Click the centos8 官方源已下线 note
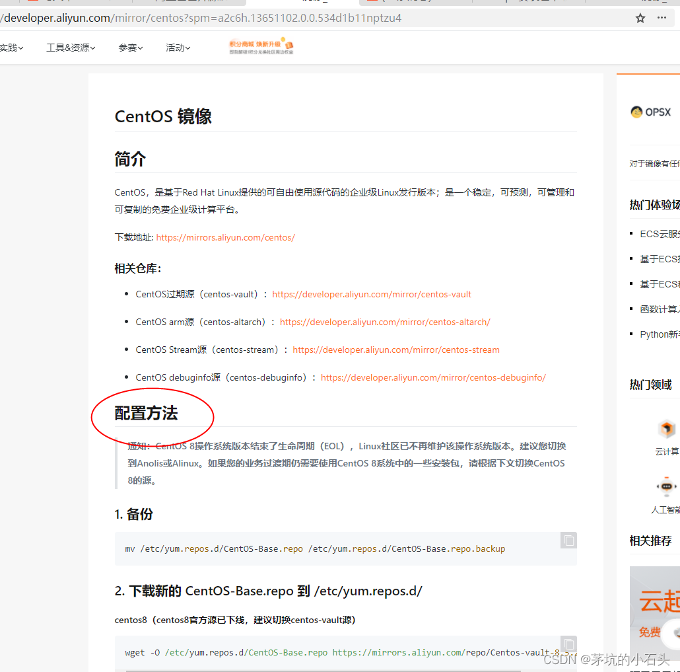Image resolution: width=680 pixels, height=672 pixels. click(235, 620)
